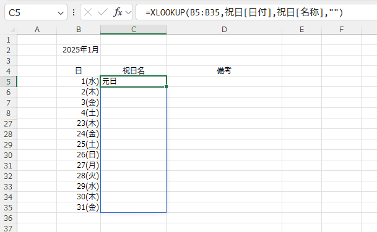Select cell with 31(金)
The image size is (377, 232).
[79, 207]
